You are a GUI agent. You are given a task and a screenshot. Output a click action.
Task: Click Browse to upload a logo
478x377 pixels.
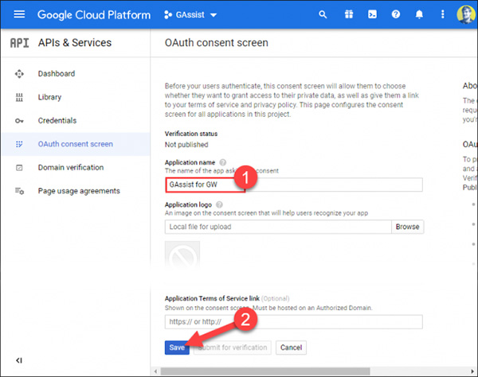pos(406,227)
